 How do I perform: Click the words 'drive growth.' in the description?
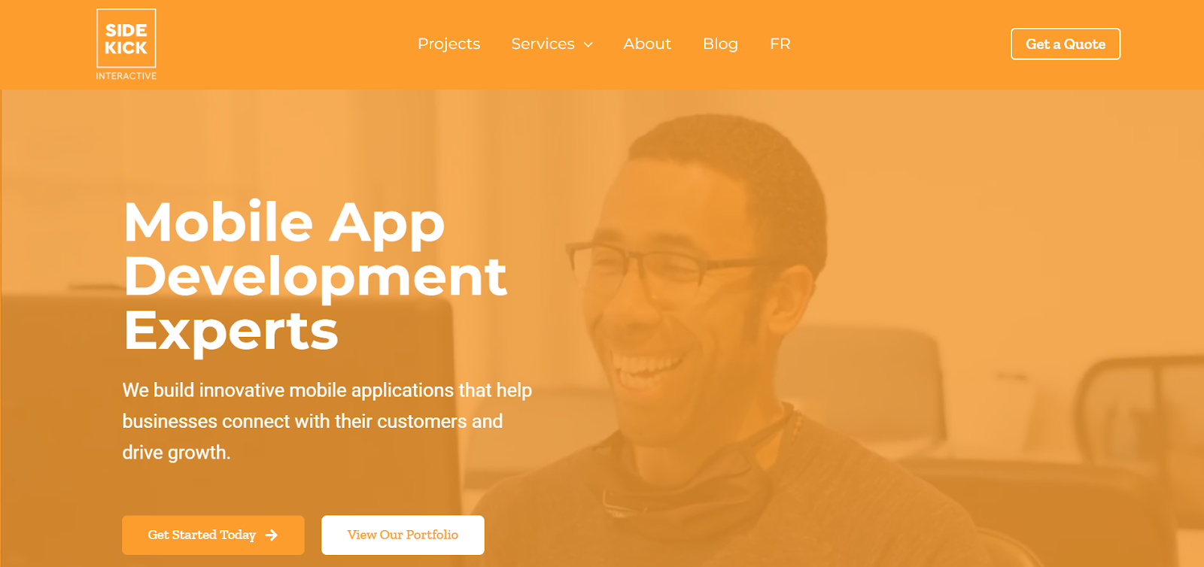pos(177,453)
